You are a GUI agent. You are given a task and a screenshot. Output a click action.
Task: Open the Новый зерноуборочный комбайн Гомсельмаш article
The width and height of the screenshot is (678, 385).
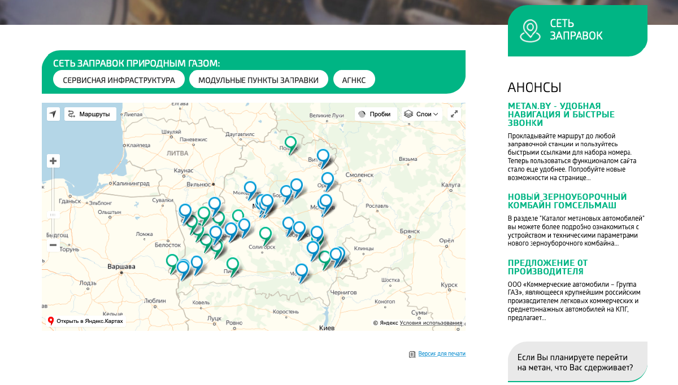(x=567, y=201)
